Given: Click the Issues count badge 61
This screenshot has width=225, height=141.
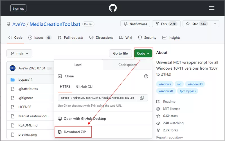Looking at the screenshot, I should coord(49,38).
